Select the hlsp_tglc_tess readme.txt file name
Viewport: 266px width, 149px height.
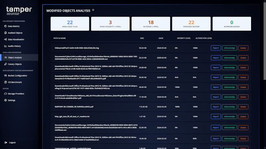point(72,117)
